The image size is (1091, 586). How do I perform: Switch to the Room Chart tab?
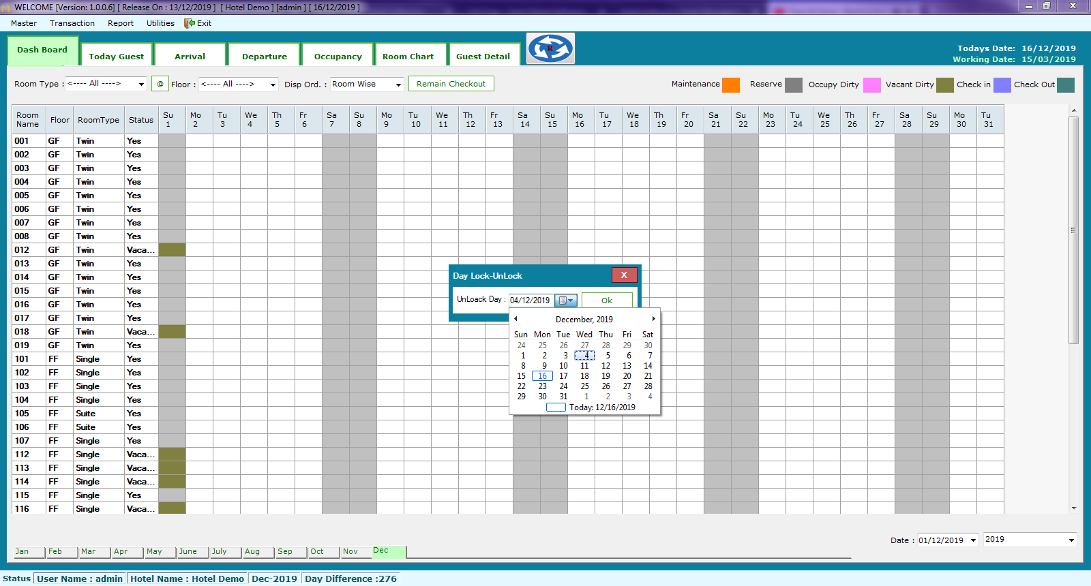(408, 57)
